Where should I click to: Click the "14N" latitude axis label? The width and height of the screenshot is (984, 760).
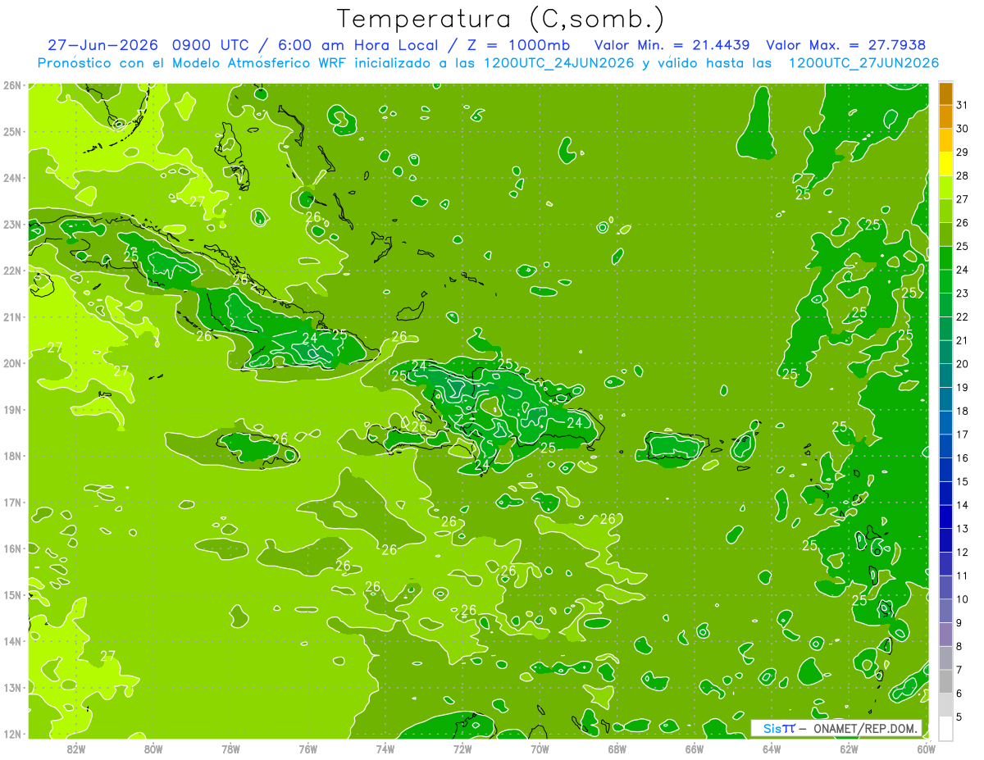(12, 641)
